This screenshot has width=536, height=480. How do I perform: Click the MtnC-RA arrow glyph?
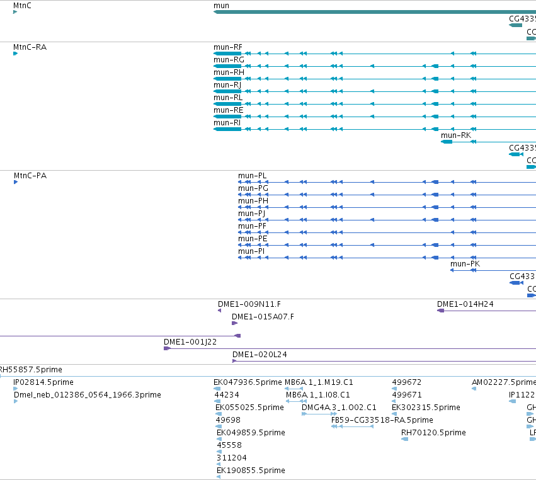15,54
